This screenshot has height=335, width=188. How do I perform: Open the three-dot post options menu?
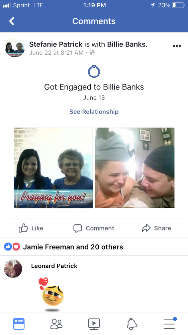(177, 46)
